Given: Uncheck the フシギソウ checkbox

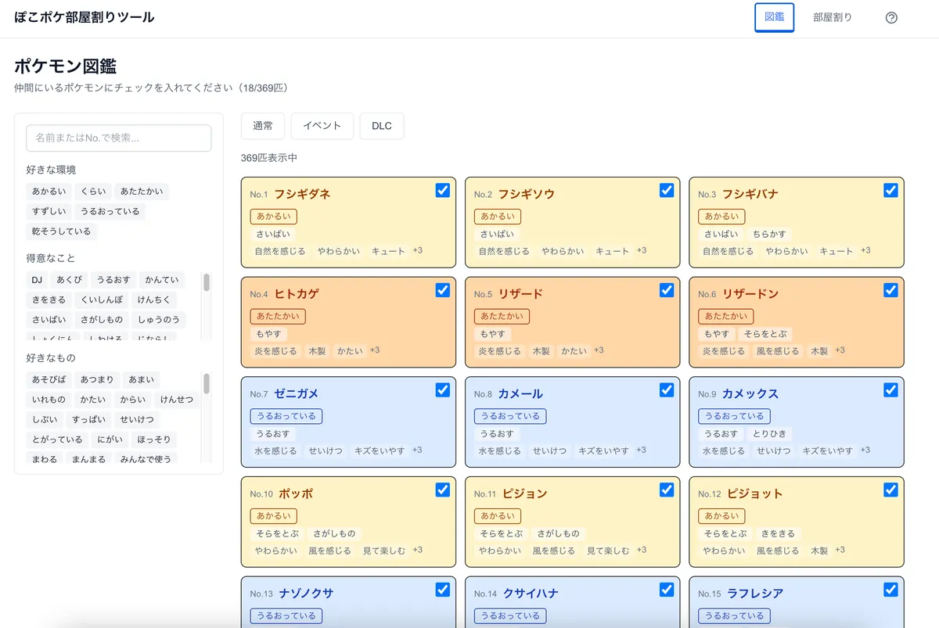Looking at the screenshot, I should (x=667, y=190).
